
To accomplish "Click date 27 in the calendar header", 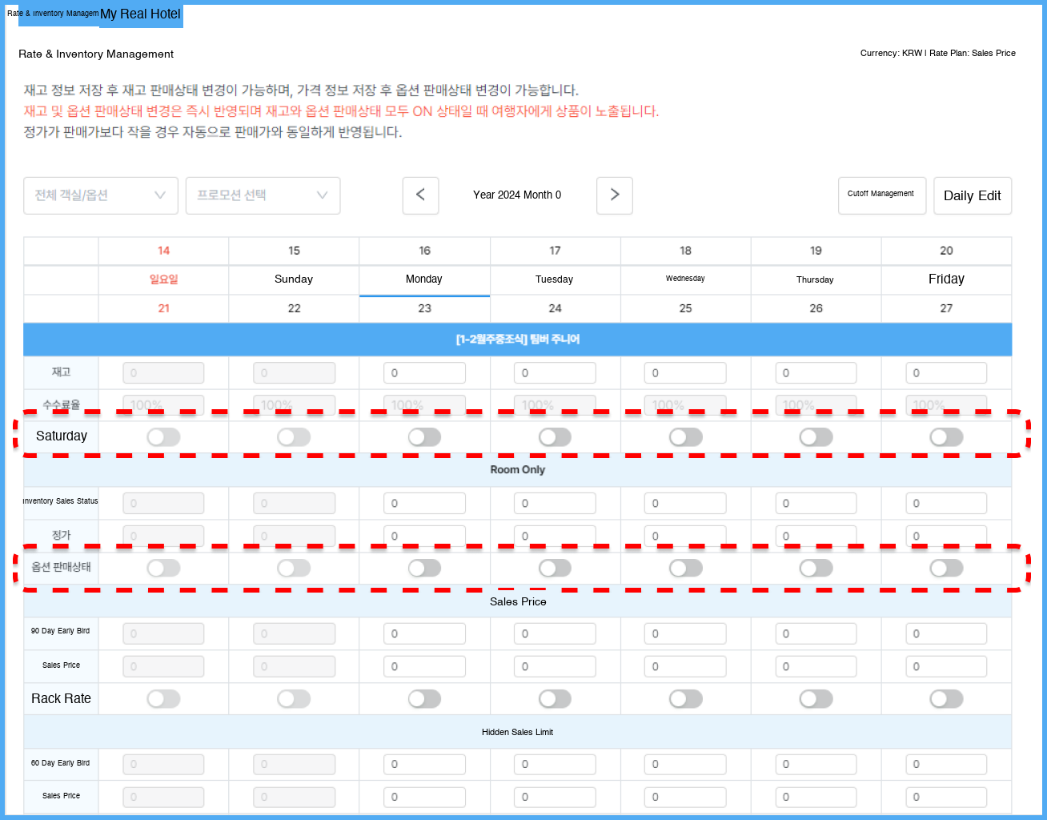I will (x=946, y=308).
